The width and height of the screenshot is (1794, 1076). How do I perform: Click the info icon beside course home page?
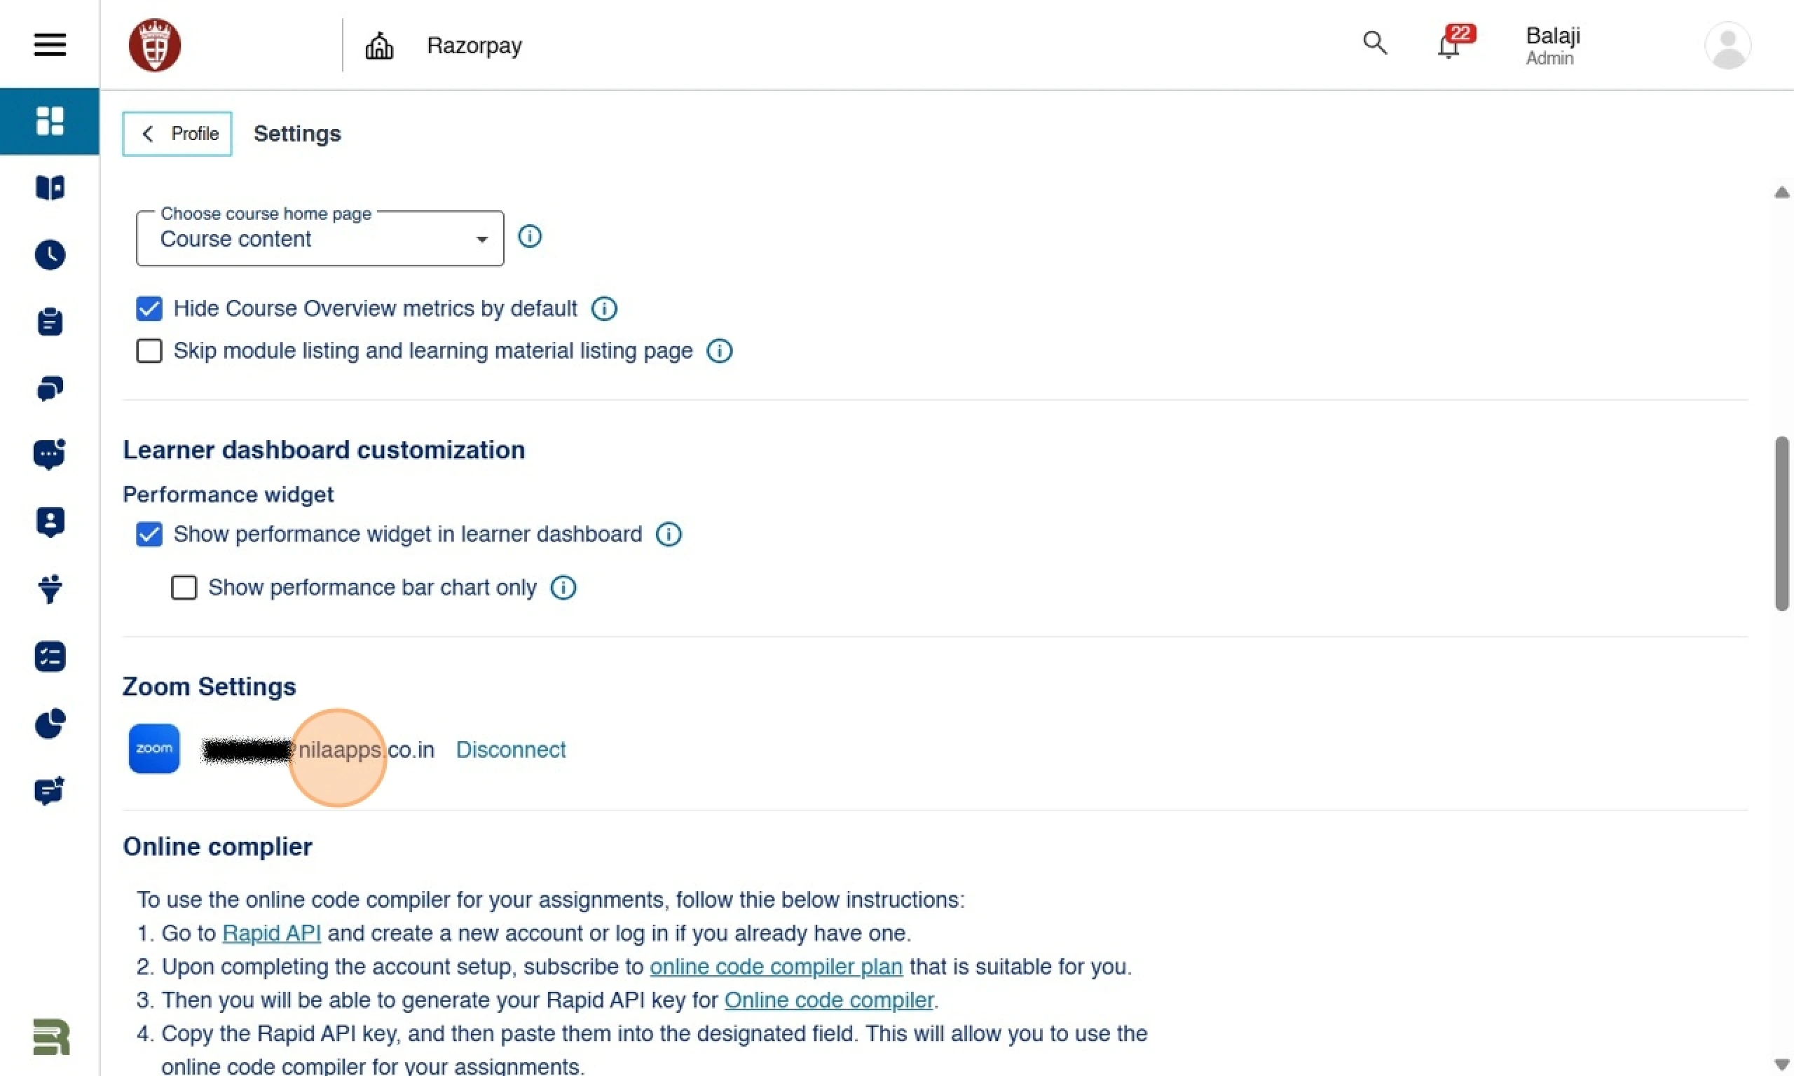tap(529, 236)
